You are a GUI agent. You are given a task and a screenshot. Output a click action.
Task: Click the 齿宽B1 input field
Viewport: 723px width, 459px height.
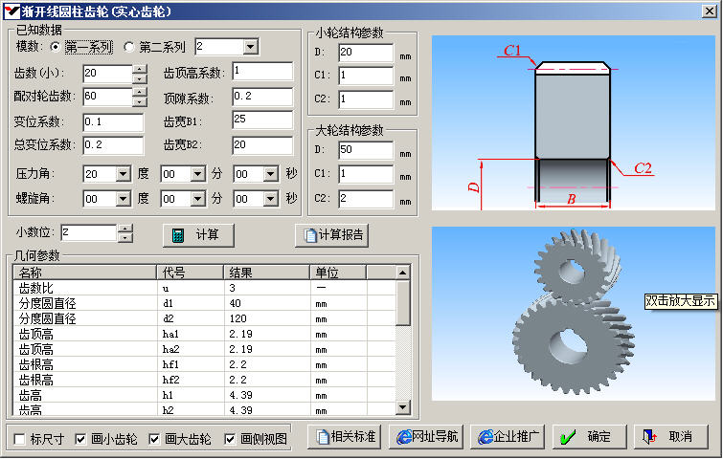pyautogui.click(x=261, y=120)
